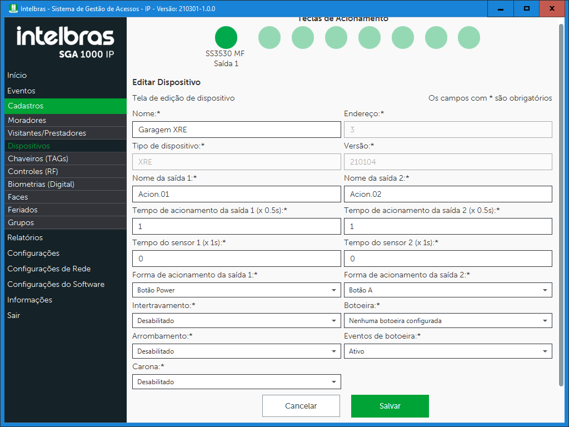The height and width of the screenshot is (427, 569).
Task: Open Moradores in the sidebar
Action: pyautogui.click(x=27, y=120)
